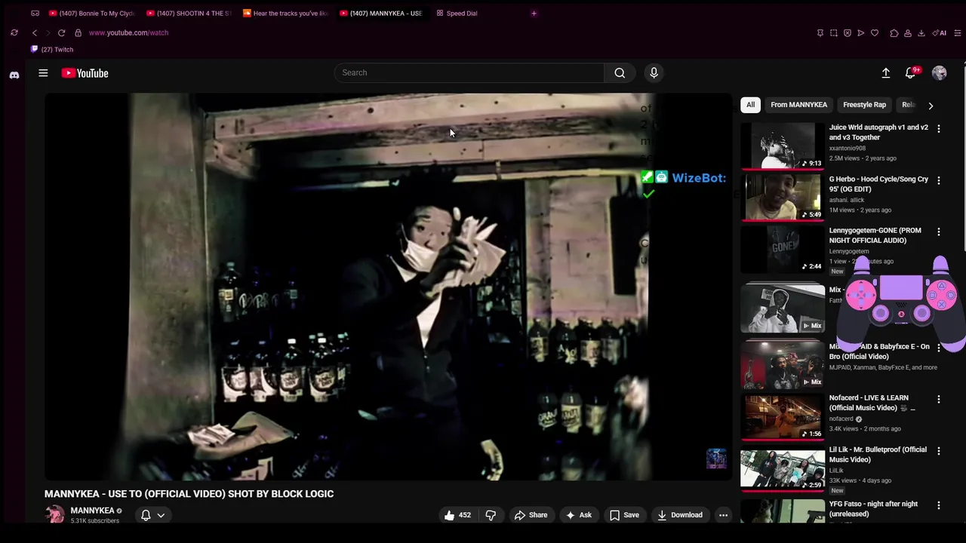Screen dimensions: 966x543
Task: Open Aria AI button in toolbar
Action: click(940, 33)
